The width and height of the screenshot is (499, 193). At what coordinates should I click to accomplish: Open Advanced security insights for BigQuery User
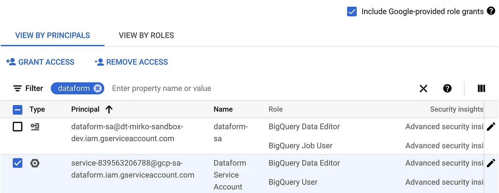pos(444,182)
